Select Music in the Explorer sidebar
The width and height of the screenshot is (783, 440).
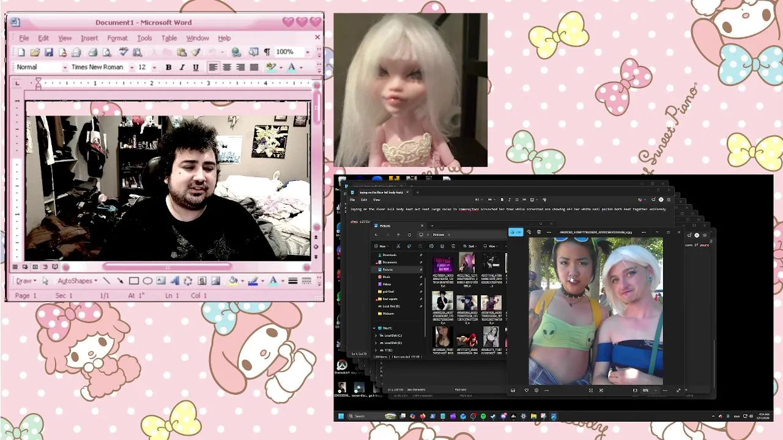click(x=386, y=277)
